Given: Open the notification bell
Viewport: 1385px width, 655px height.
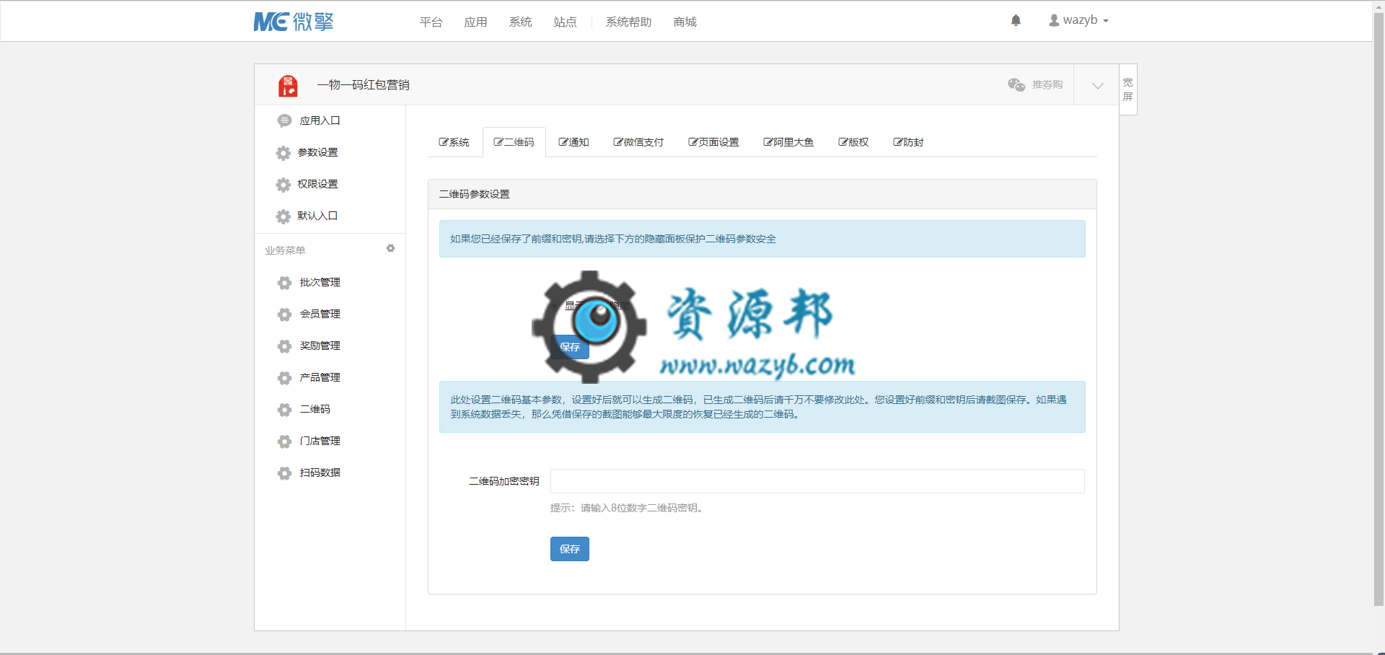Looking at the screenshot, I should click(1016, 20).
